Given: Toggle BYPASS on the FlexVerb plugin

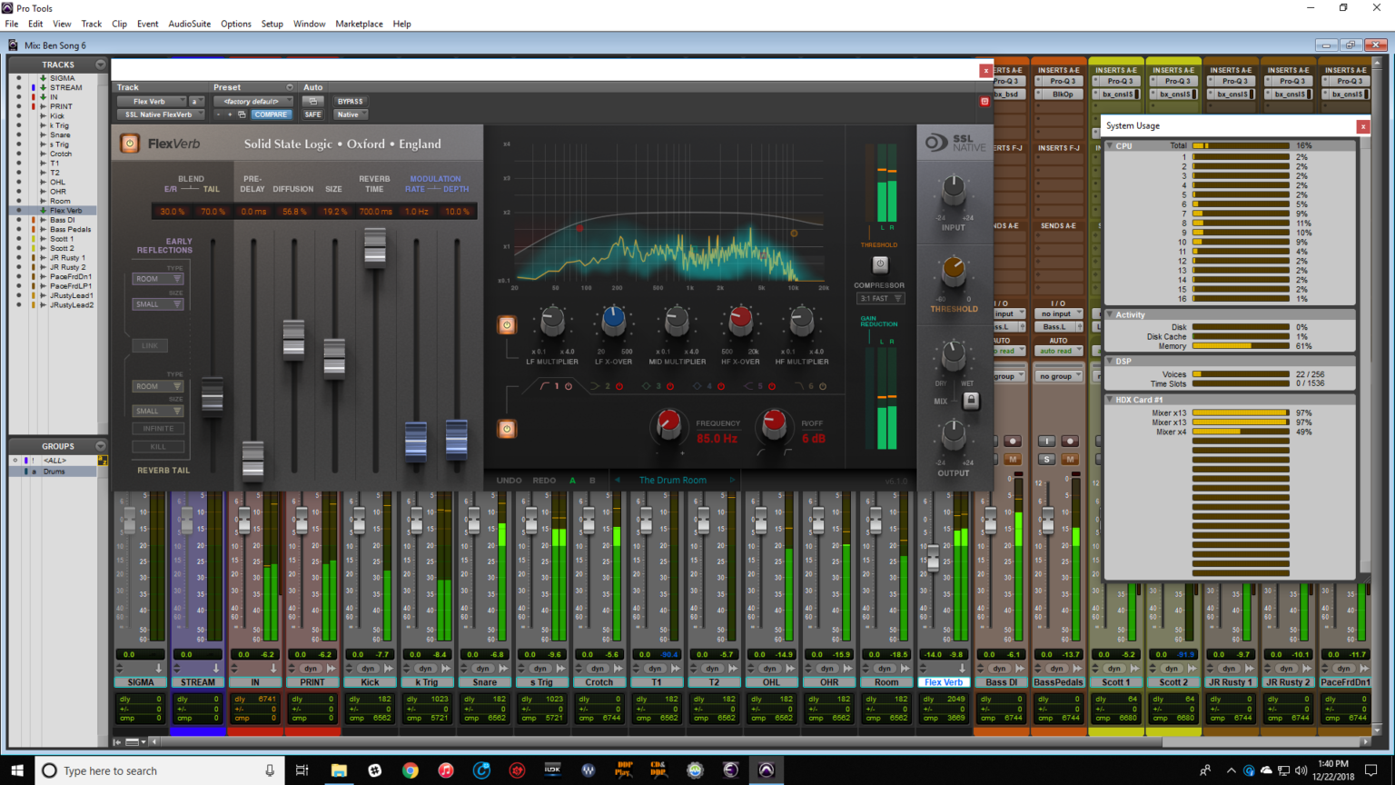Looking at the screenshot, I should (351, 101).
